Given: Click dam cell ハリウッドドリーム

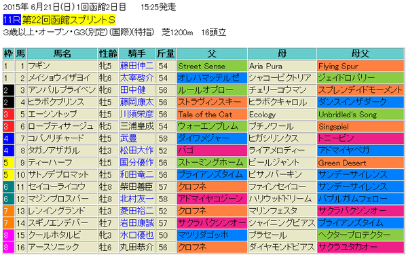Looking at the screenshot, I should tap(282, 199).
